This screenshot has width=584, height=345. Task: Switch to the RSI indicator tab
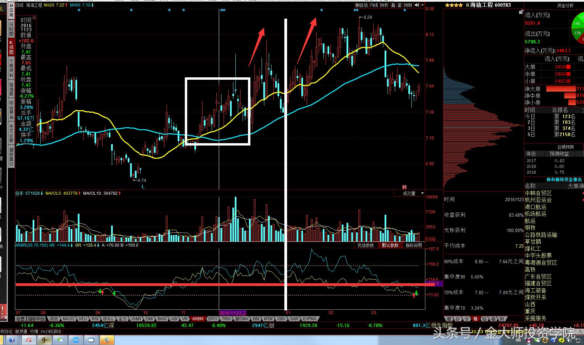(x=95, y=319)
